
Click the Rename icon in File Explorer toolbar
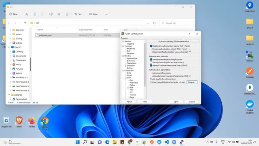point(51,14)
